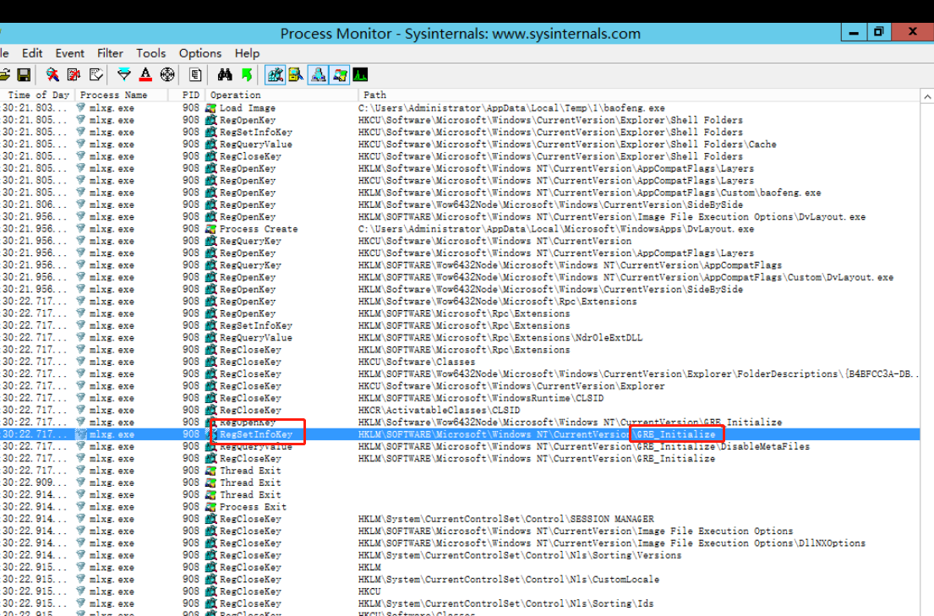Click the Save toolbar icon
This screenshot has width=934, height=616.
[24, 75]
